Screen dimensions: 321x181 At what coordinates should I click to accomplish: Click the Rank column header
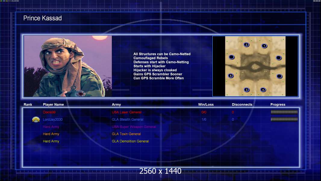28,105
